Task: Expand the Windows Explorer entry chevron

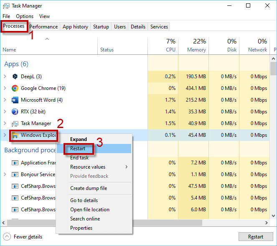Action: pos(5,135)
